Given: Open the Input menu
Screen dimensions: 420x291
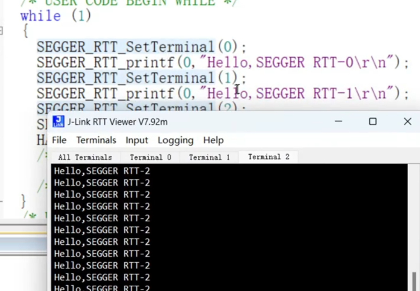Looking at the screenshot, I should (x=137, y=140).
